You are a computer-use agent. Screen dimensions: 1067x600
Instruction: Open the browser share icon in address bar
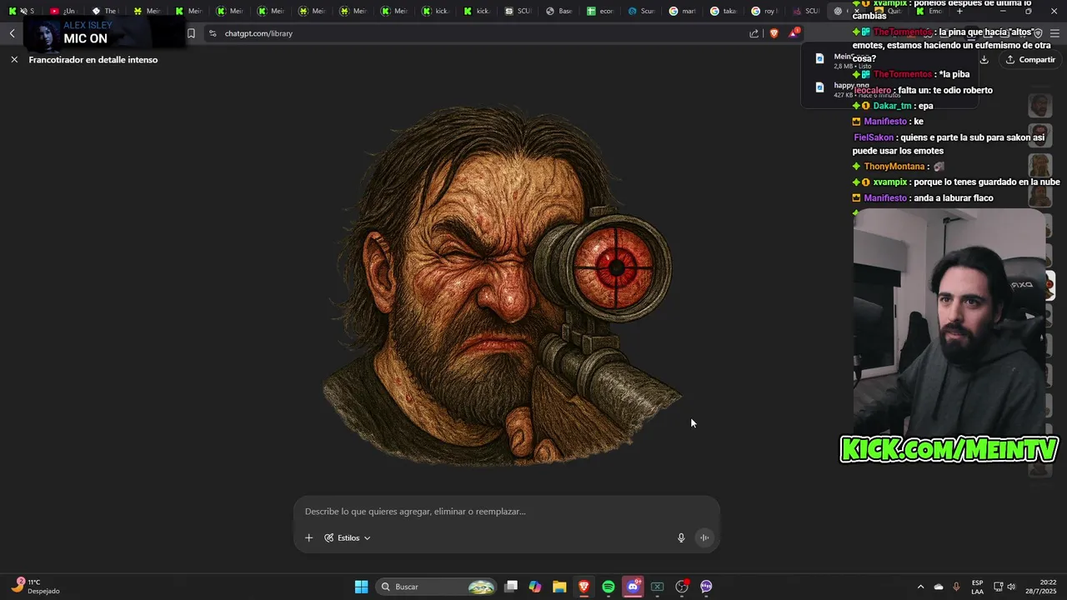754,33
